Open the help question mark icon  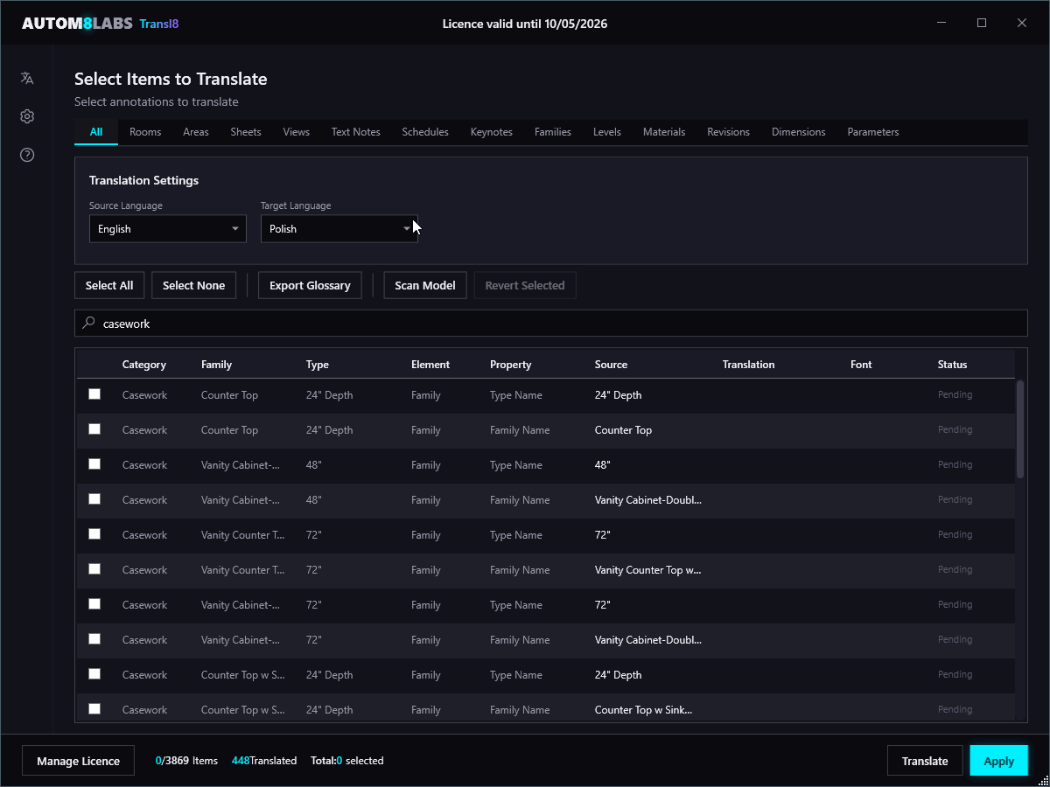[x=27, y=155]
